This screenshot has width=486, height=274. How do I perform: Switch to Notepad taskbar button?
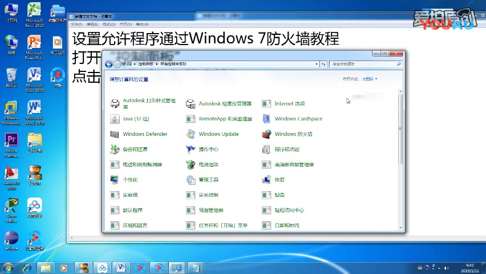(196, 268)
